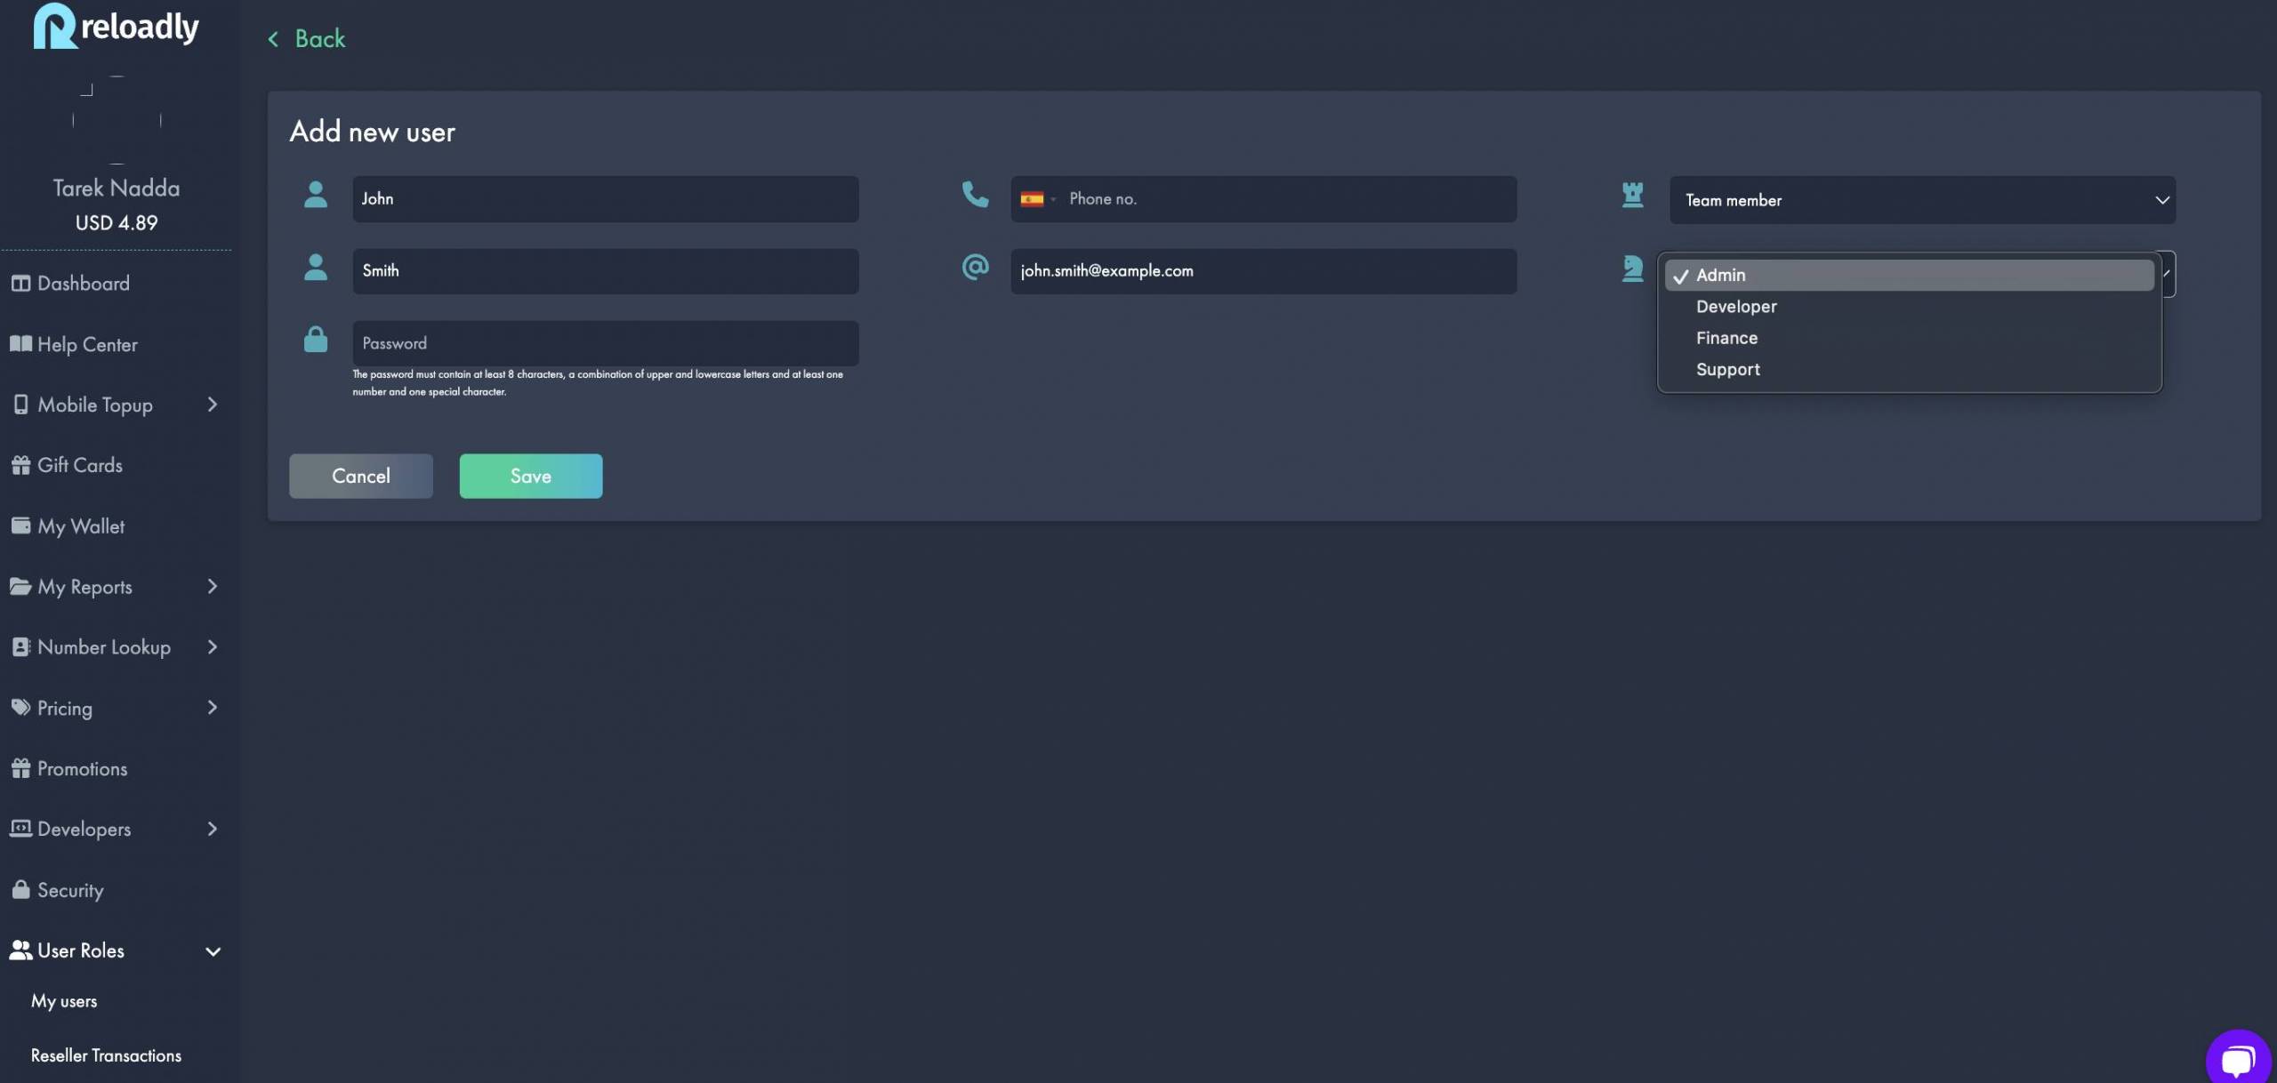Click the Reloadly logo
The height and width of the screenshot is (1083, 2277).
pos(116,25)
